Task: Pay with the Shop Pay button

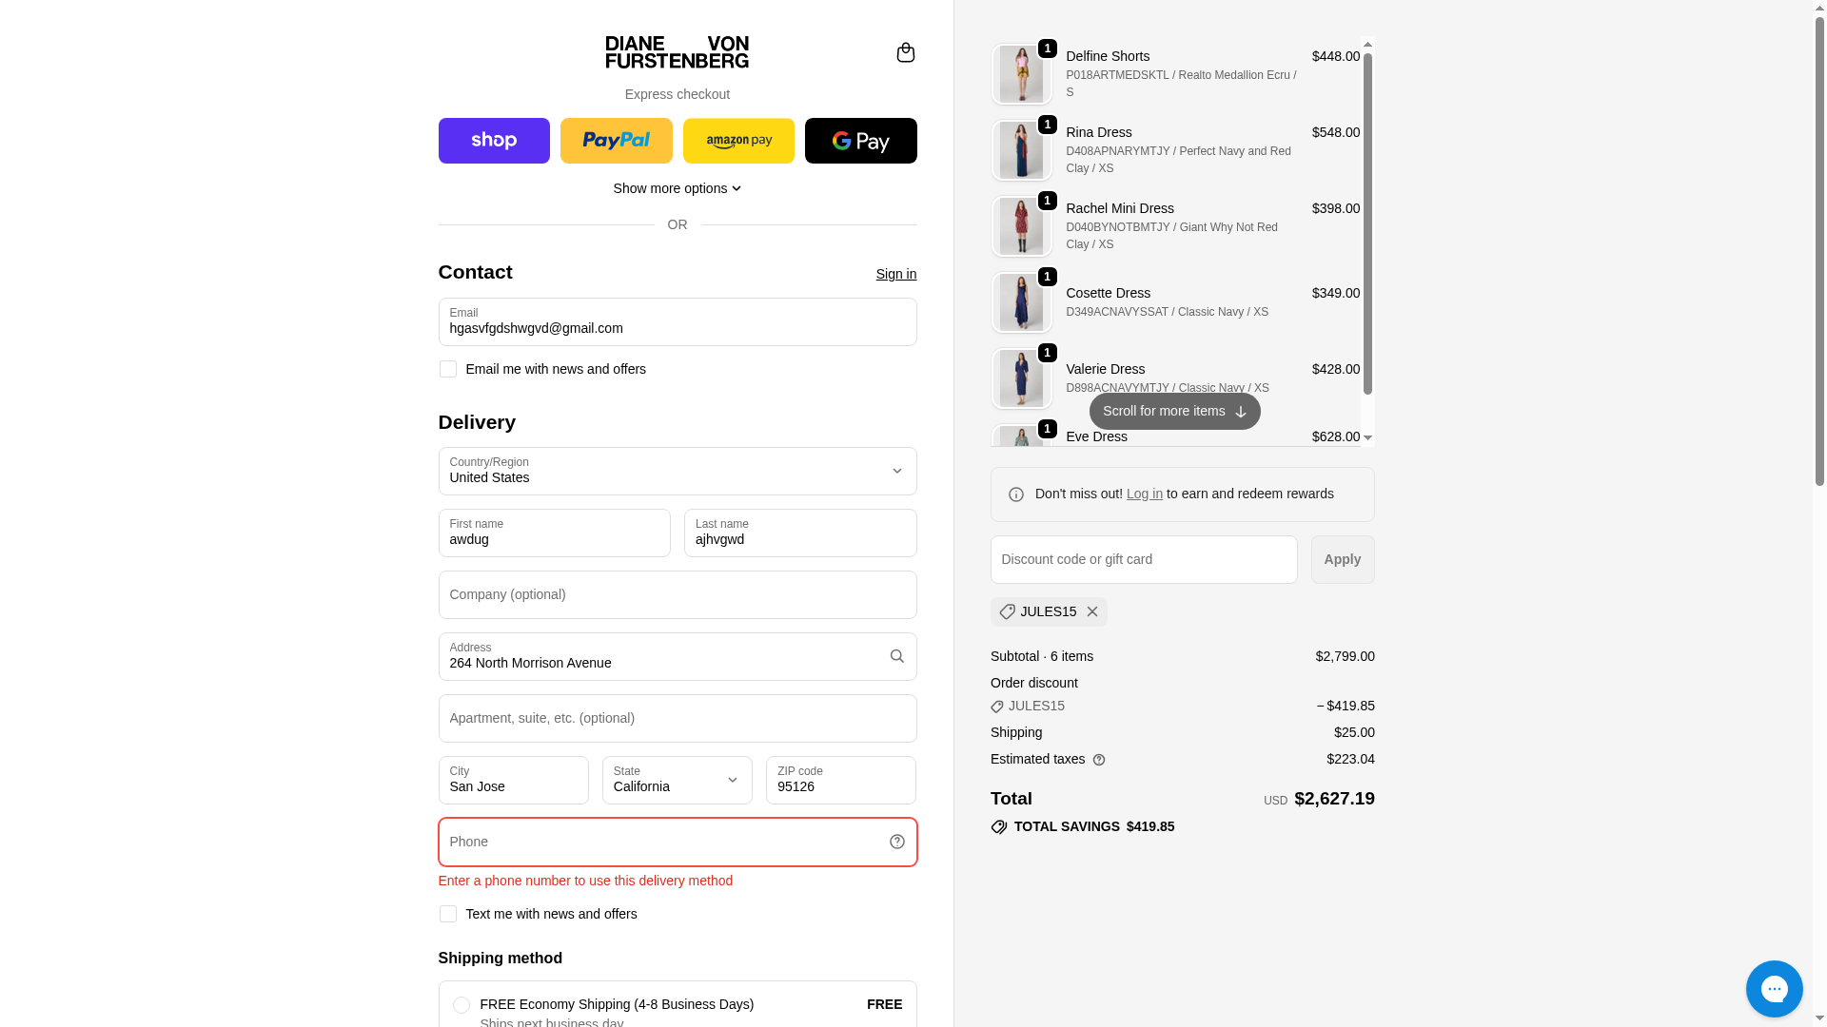Action: point(494,141)
